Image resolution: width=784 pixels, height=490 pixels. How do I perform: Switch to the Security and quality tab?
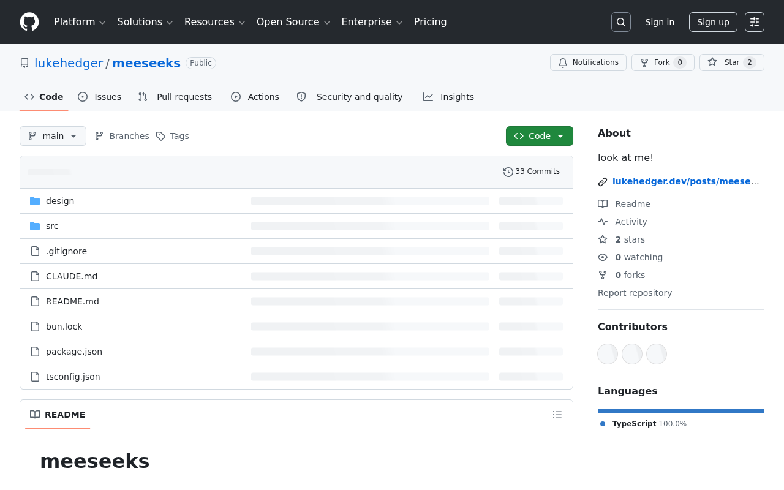coord(350,97)
